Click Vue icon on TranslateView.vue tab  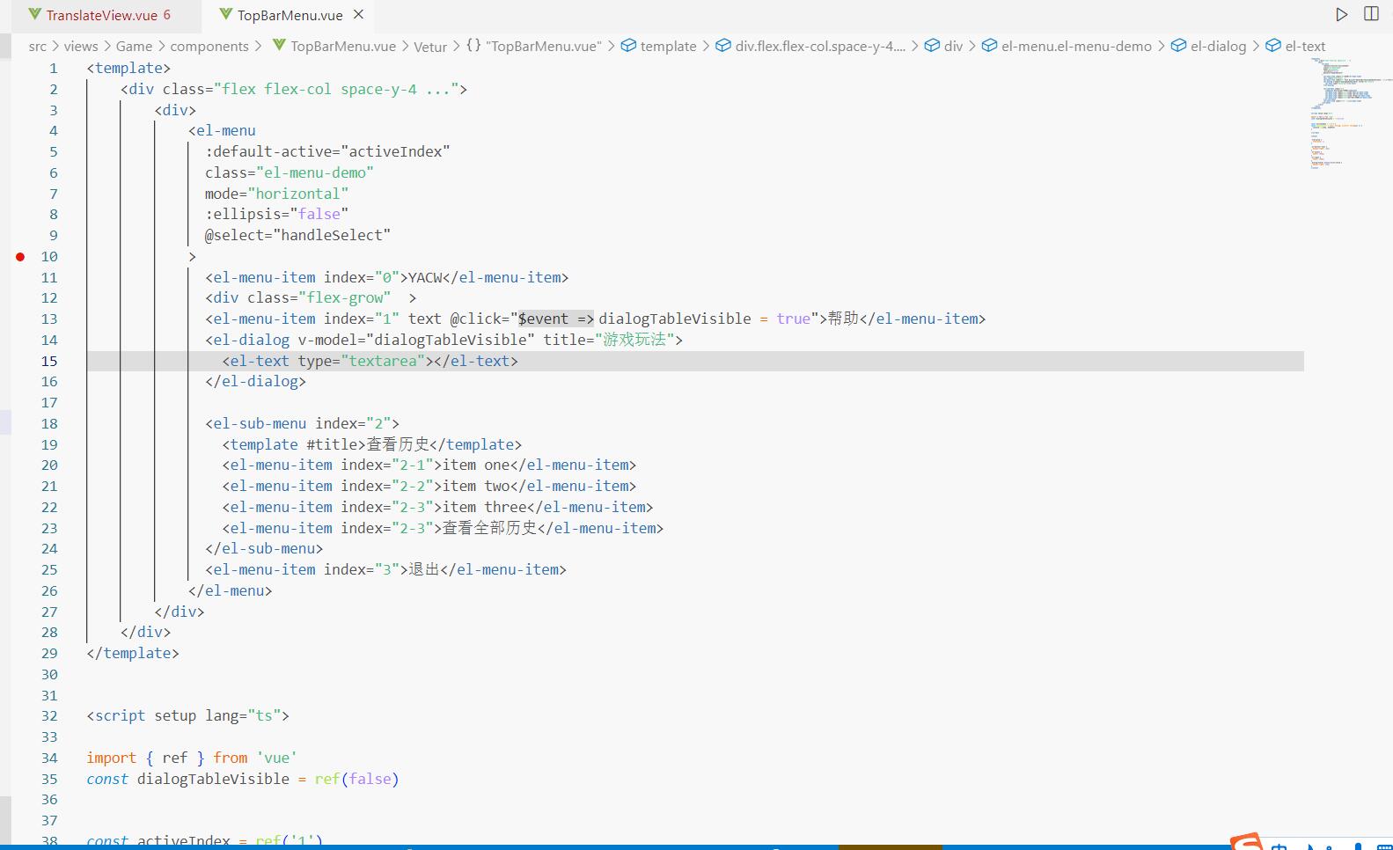35,14
